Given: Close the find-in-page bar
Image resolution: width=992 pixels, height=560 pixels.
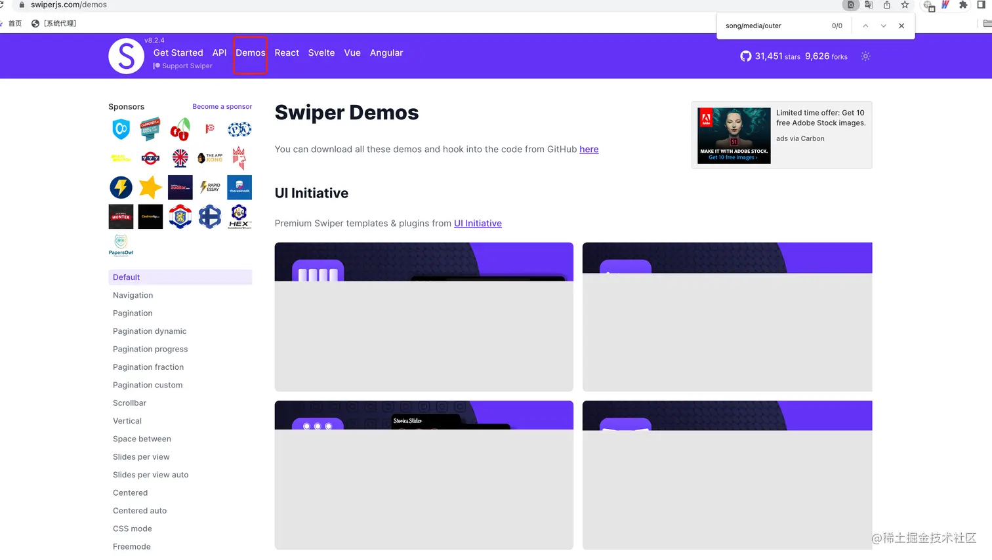Looking at the screenshot, I should (901, 26).
